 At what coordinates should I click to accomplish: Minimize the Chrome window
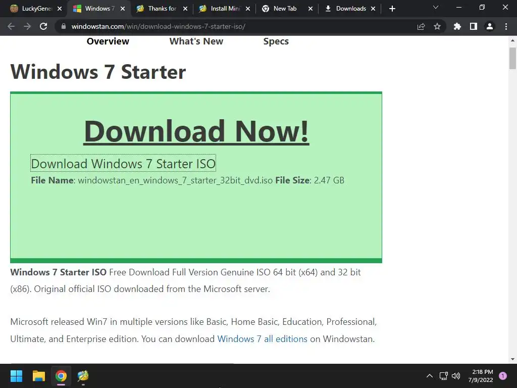(x=458, y=7)
